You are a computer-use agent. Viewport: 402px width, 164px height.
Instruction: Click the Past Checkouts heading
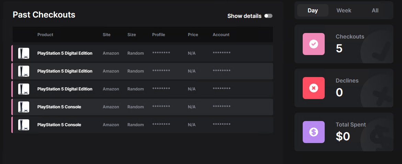[44, 15]
